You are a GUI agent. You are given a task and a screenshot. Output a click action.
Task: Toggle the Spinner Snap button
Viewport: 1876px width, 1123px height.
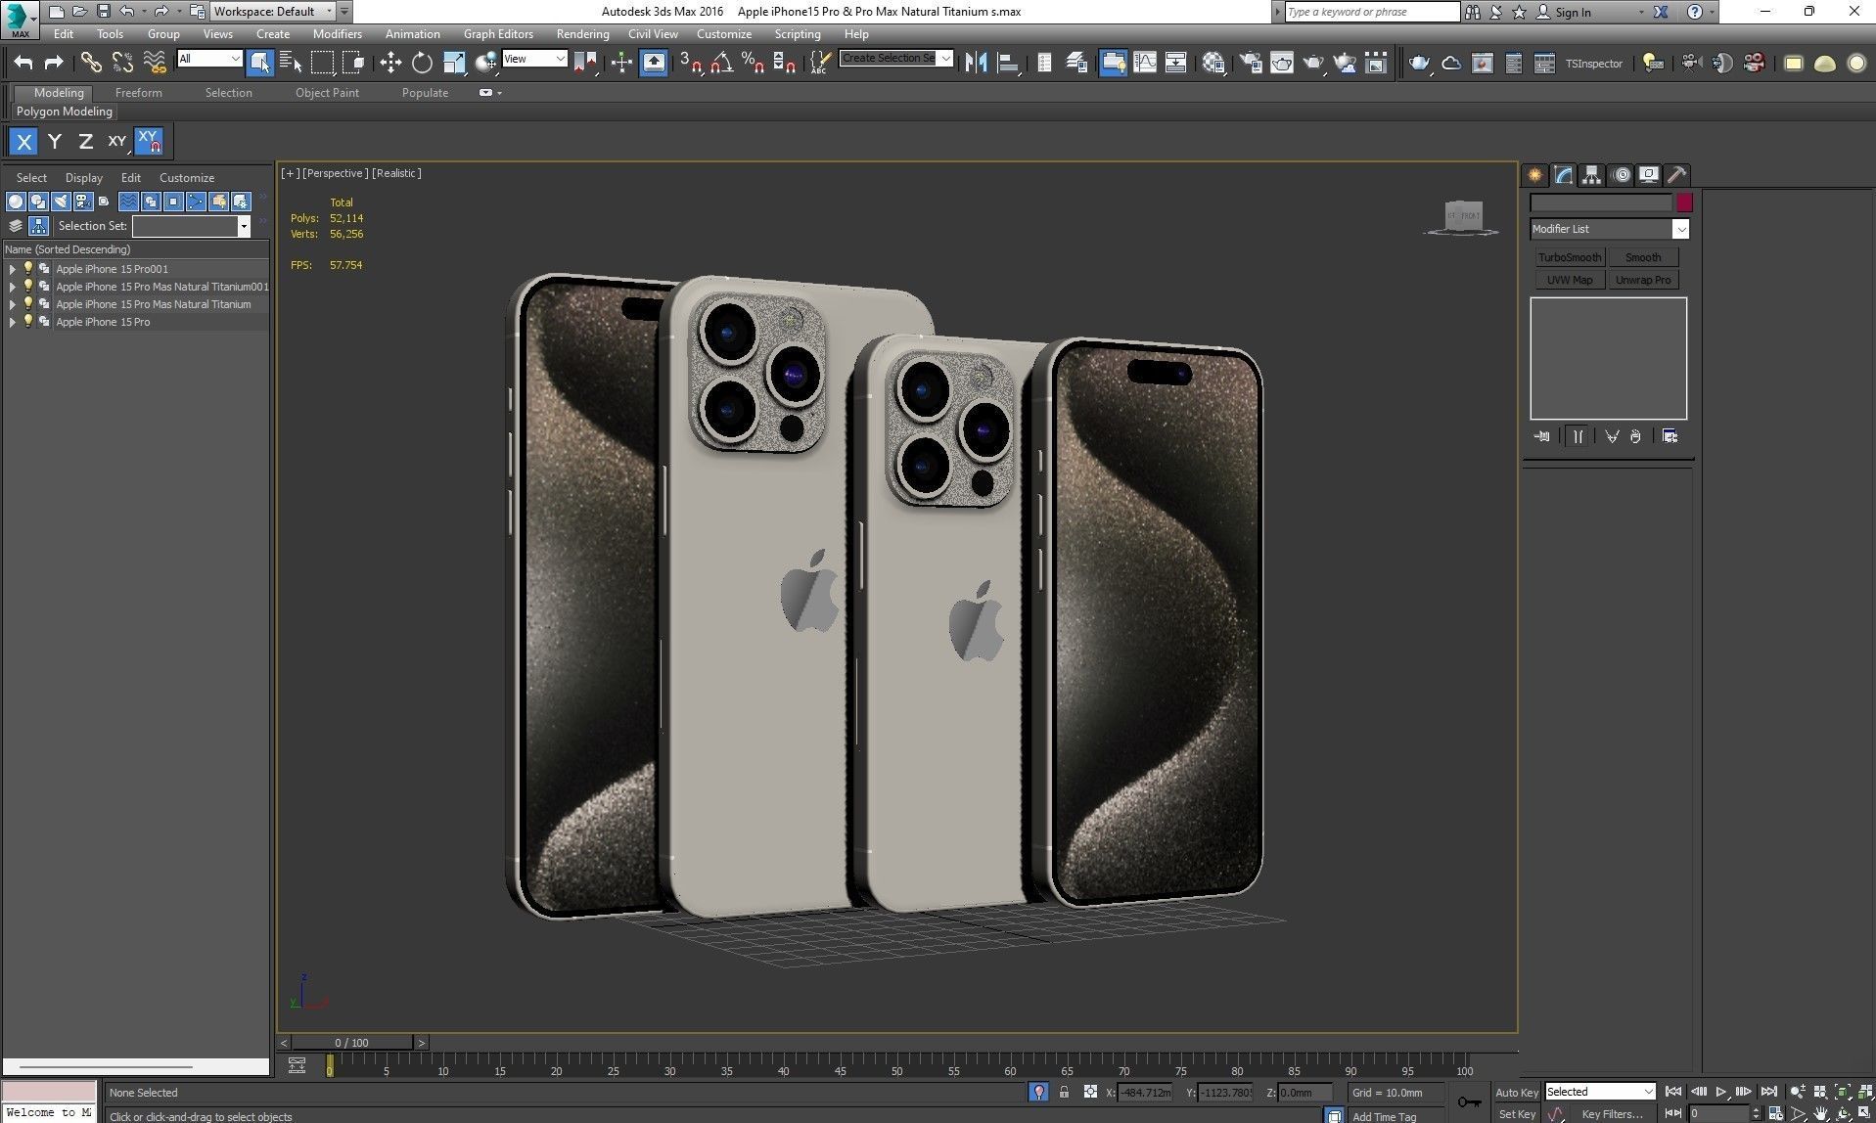(784, 63)
